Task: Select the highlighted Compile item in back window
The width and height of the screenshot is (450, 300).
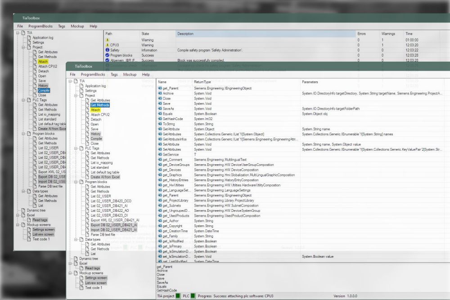Action: (44, 90)
